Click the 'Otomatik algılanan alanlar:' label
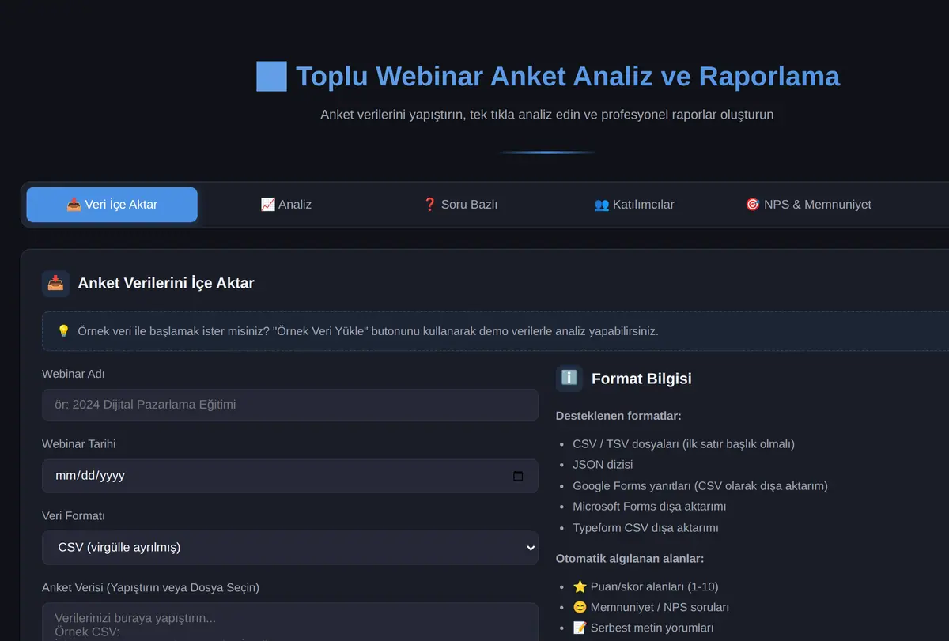Image resolution: width=949 pixels, height=641 pixels. (630, 559)
